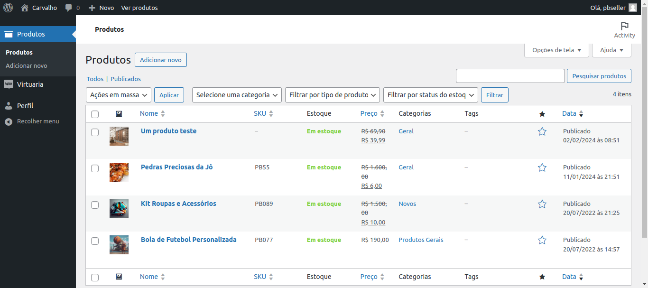Focus the product search input field
This screenshot has width=648, height=288.
510,76
